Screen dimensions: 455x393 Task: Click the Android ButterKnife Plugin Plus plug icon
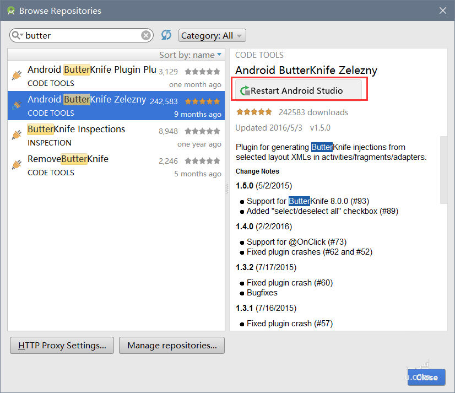17,75
